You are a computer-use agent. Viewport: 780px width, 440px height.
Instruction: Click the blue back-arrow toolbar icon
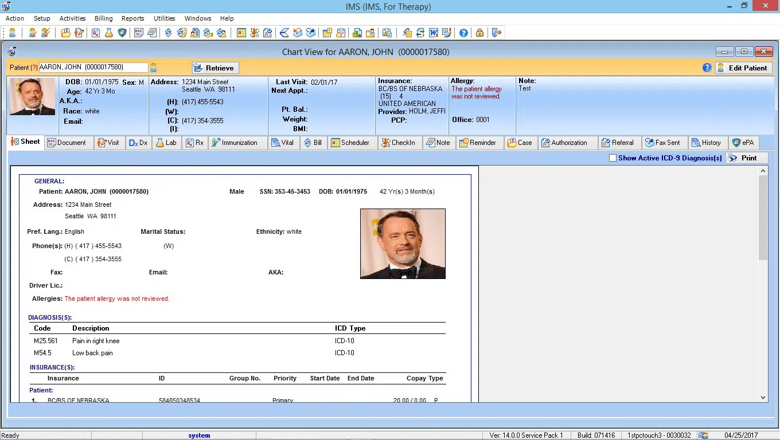click(284, 33)
